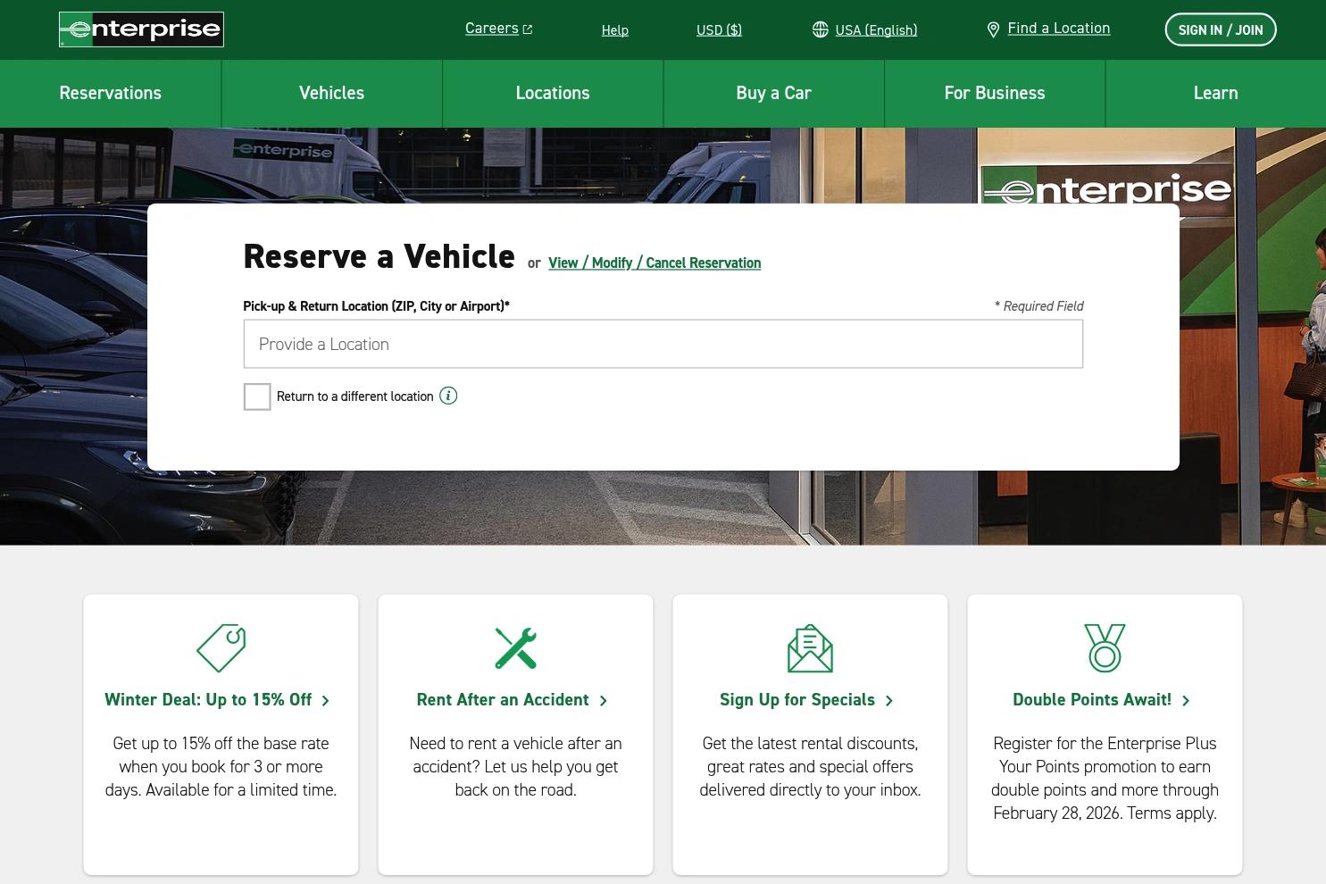The width and height of the screenshot is (1326, 884).
Task: Open the Double Points Await! link
Action: 1092,700
